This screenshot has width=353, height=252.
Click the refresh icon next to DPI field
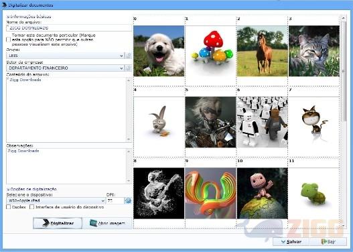(x=128, y=200)
